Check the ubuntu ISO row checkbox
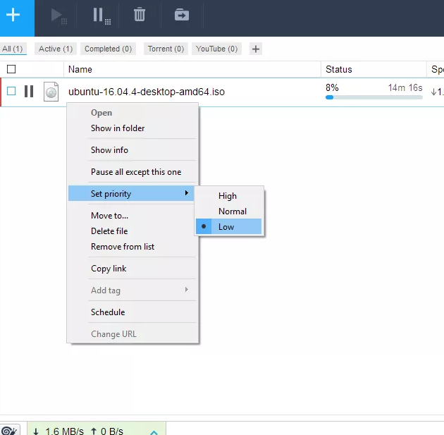The width and height of the screenshot is (444, 435). 11,92
